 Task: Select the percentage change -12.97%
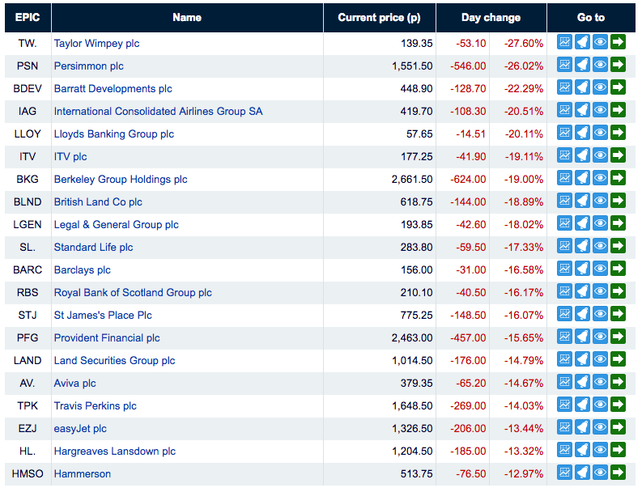point(524,474)
